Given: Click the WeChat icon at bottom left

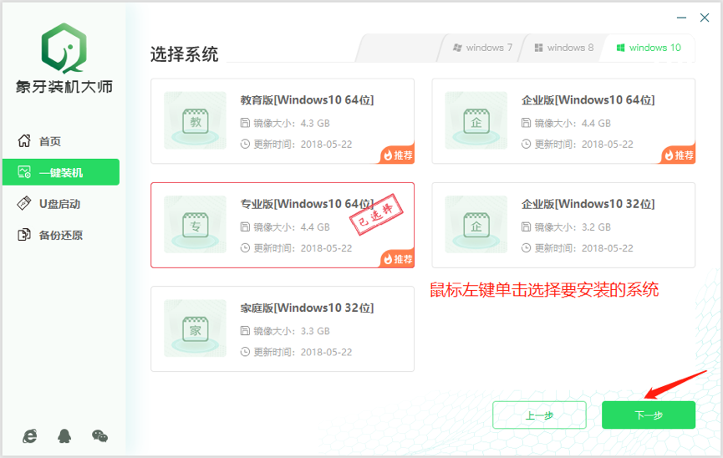Looking at the screenshot, I should click(x=99, y=435).
